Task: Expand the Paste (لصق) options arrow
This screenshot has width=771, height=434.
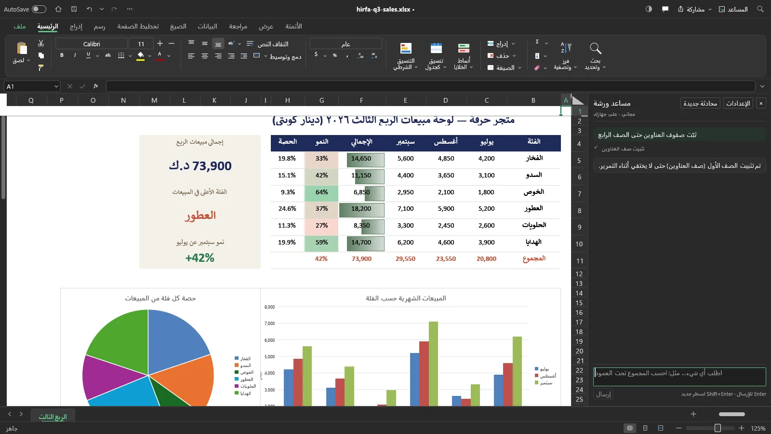Action: pos(28,61)
